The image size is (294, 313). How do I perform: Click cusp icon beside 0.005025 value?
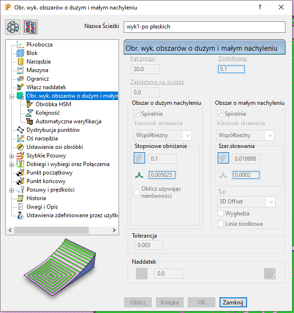point(139,175)
